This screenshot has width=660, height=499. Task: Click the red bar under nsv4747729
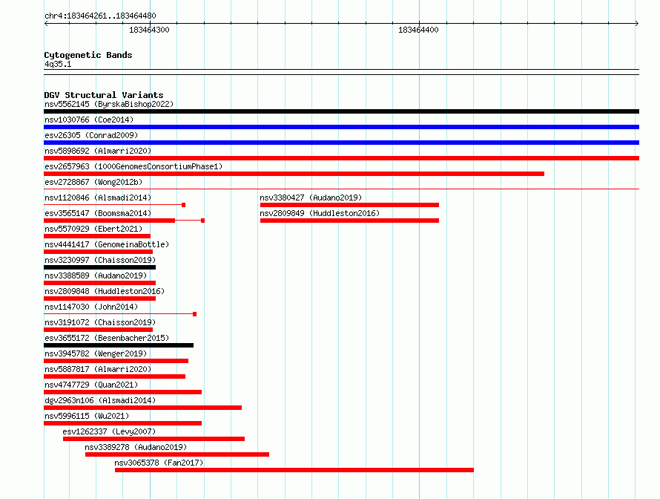tap(122, 392)
